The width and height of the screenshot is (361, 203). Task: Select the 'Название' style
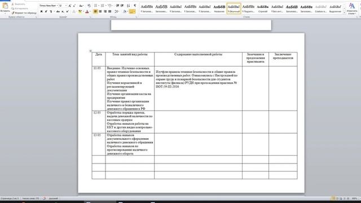(219, 8)
